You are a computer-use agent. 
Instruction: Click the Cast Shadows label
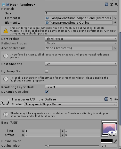coord(12,64)
